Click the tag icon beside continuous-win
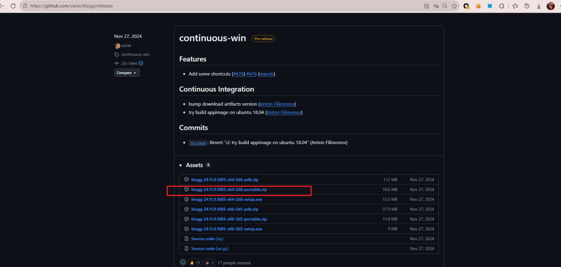561x267 pixels. 117,54
